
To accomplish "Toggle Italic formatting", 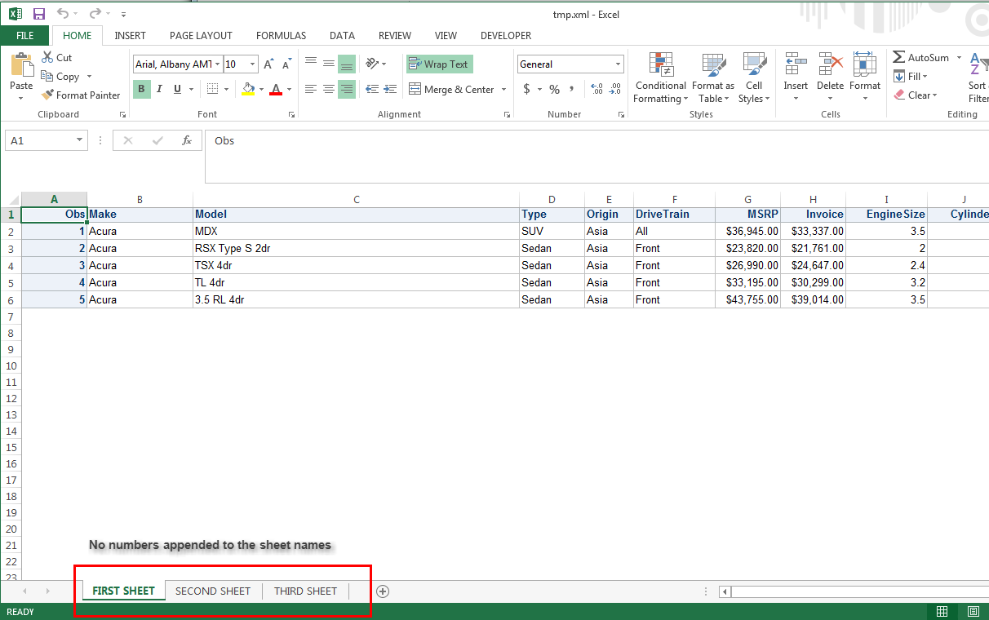I will pos(159,89).
